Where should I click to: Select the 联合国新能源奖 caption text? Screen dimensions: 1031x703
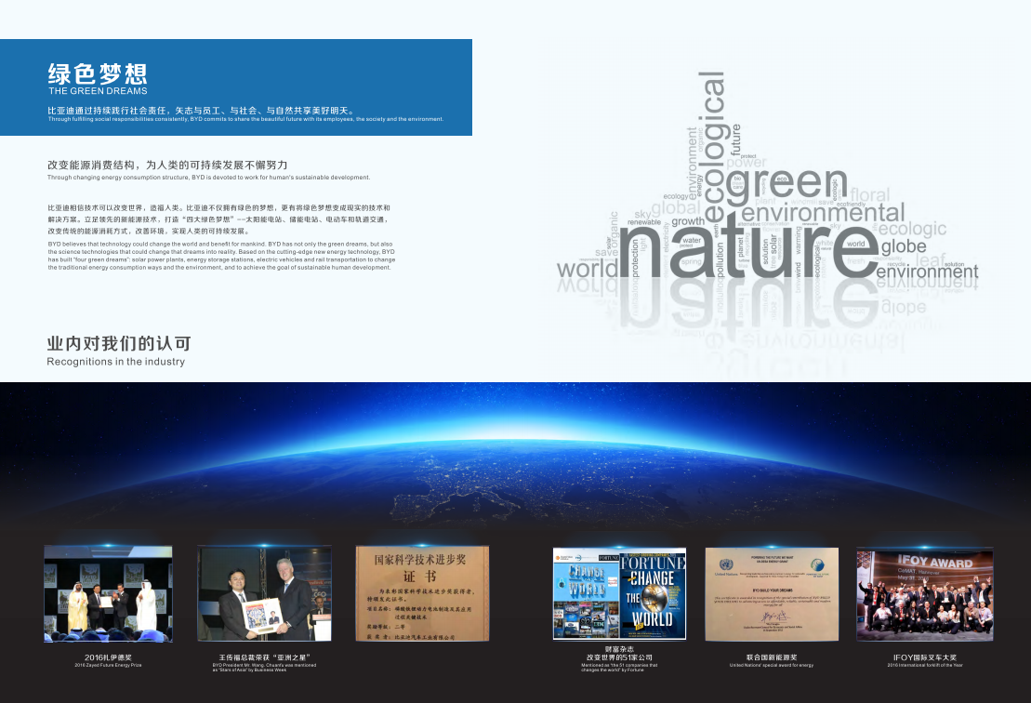point(772,657)
